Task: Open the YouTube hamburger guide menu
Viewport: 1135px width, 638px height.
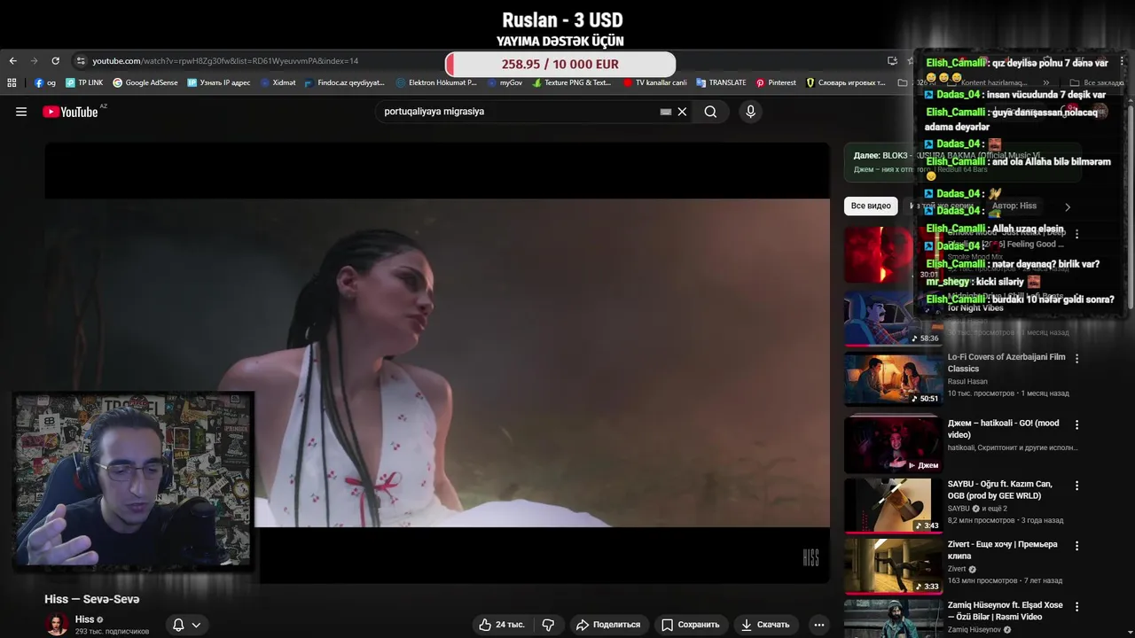Action: pyautogui.click(x=21, y=112)
